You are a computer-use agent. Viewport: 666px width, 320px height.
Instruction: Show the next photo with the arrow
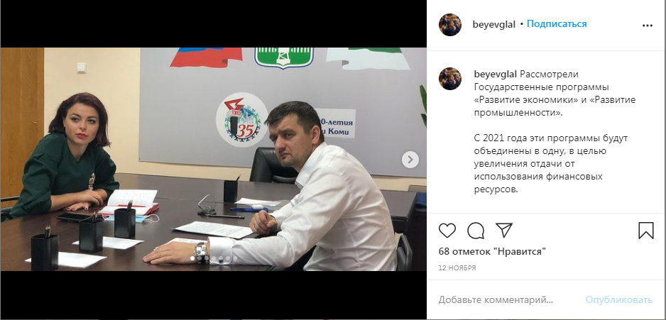[x=410, y=160]
